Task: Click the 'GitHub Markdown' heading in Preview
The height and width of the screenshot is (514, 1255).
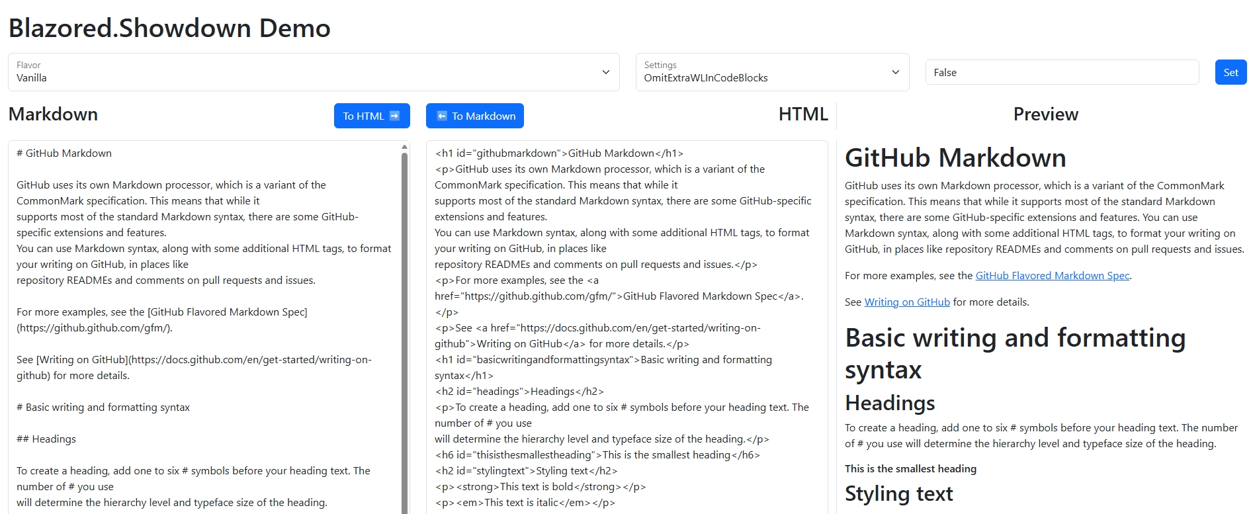Action: pos(955,157)
